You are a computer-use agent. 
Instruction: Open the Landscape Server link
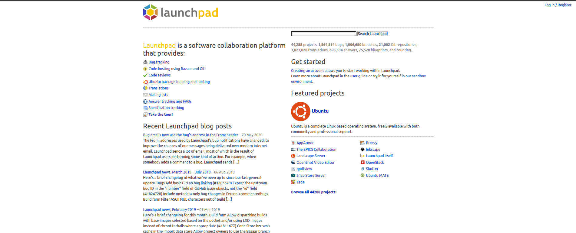click(311, 156)
